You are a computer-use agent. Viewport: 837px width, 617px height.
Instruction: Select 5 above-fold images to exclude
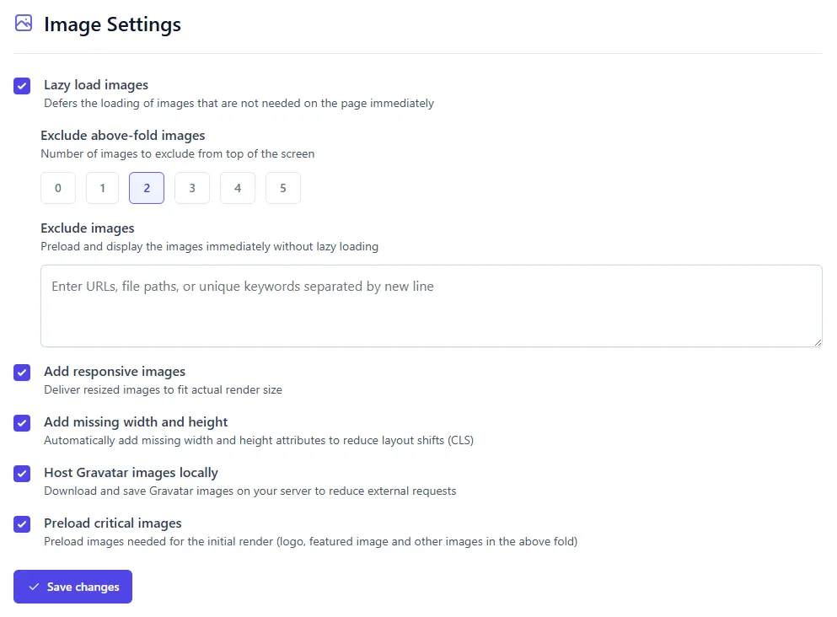tap(283, 188)
